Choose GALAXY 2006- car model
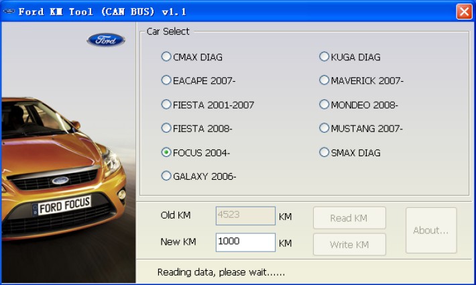 tap(166, 176)
